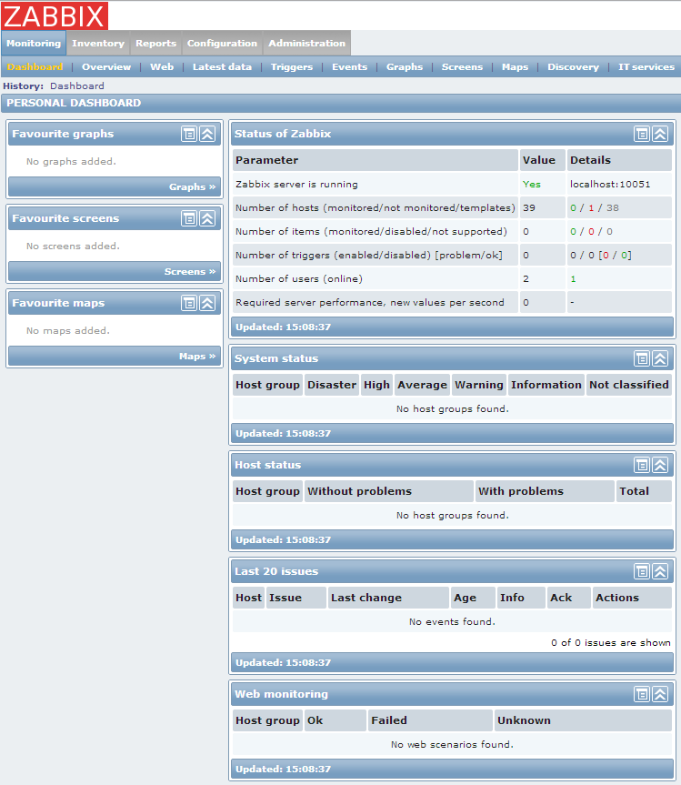
Task: Click 'No web scenarios found.' message
Action: 452,744
